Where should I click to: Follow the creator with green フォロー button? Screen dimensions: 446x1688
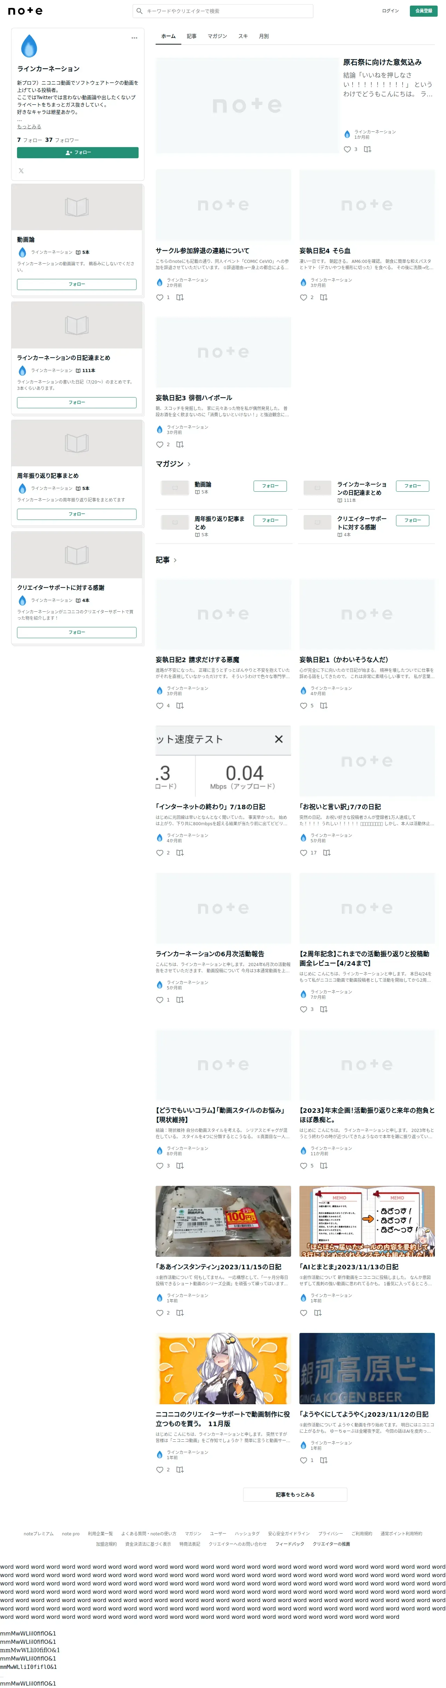pyautogui.click(x=78, y=153)
